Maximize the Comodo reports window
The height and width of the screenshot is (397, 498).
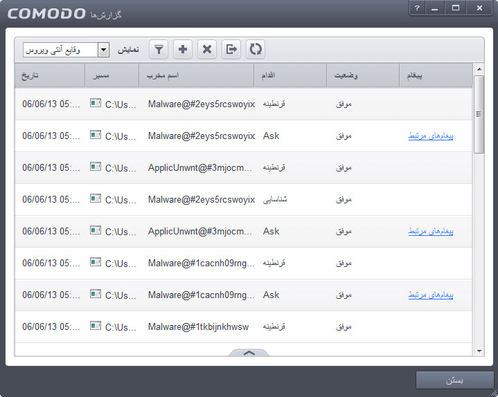point(456,8)
